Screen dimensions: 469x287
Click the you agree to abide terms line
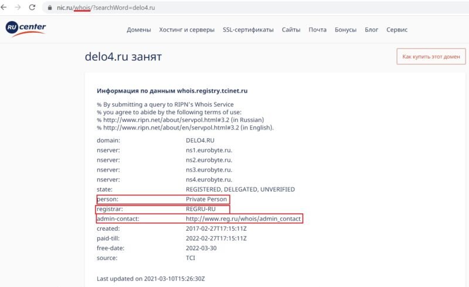pyautogui.click(x=169, y=112)
